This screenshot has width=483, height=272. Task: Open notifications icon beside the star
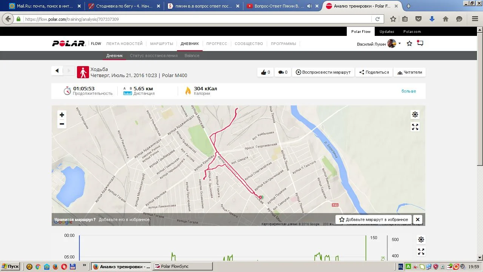pyautogui.click(x=420, y=43)
